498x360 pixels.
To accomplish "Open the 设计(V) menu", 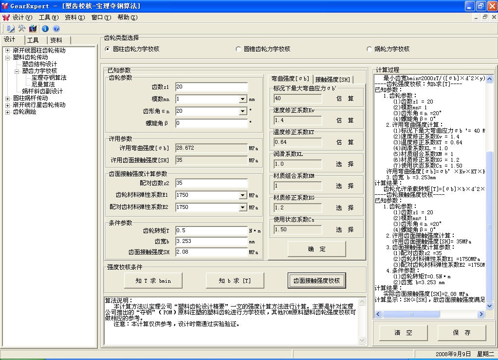I will [22, 17].
